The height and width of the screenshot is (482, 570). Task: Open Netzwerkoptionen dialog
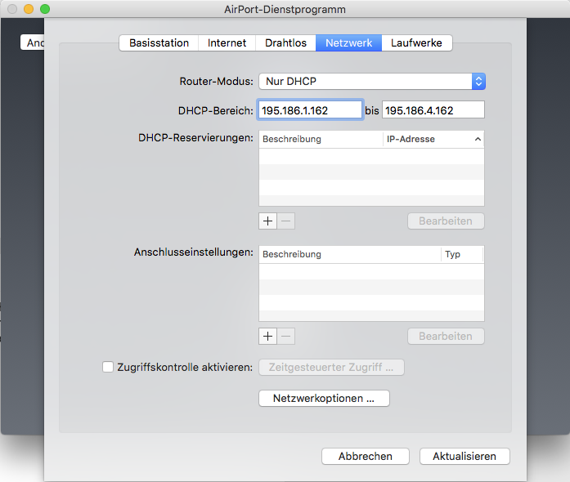pyautogui.click(x=324, y=399)
